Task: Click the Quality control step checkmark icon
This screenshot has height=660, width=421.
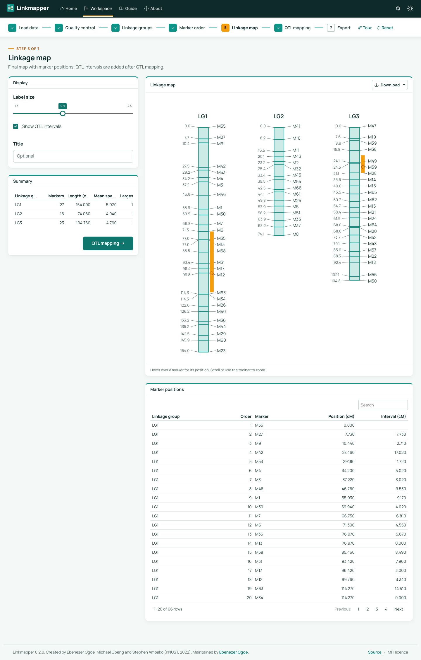Action: [59, 28]
